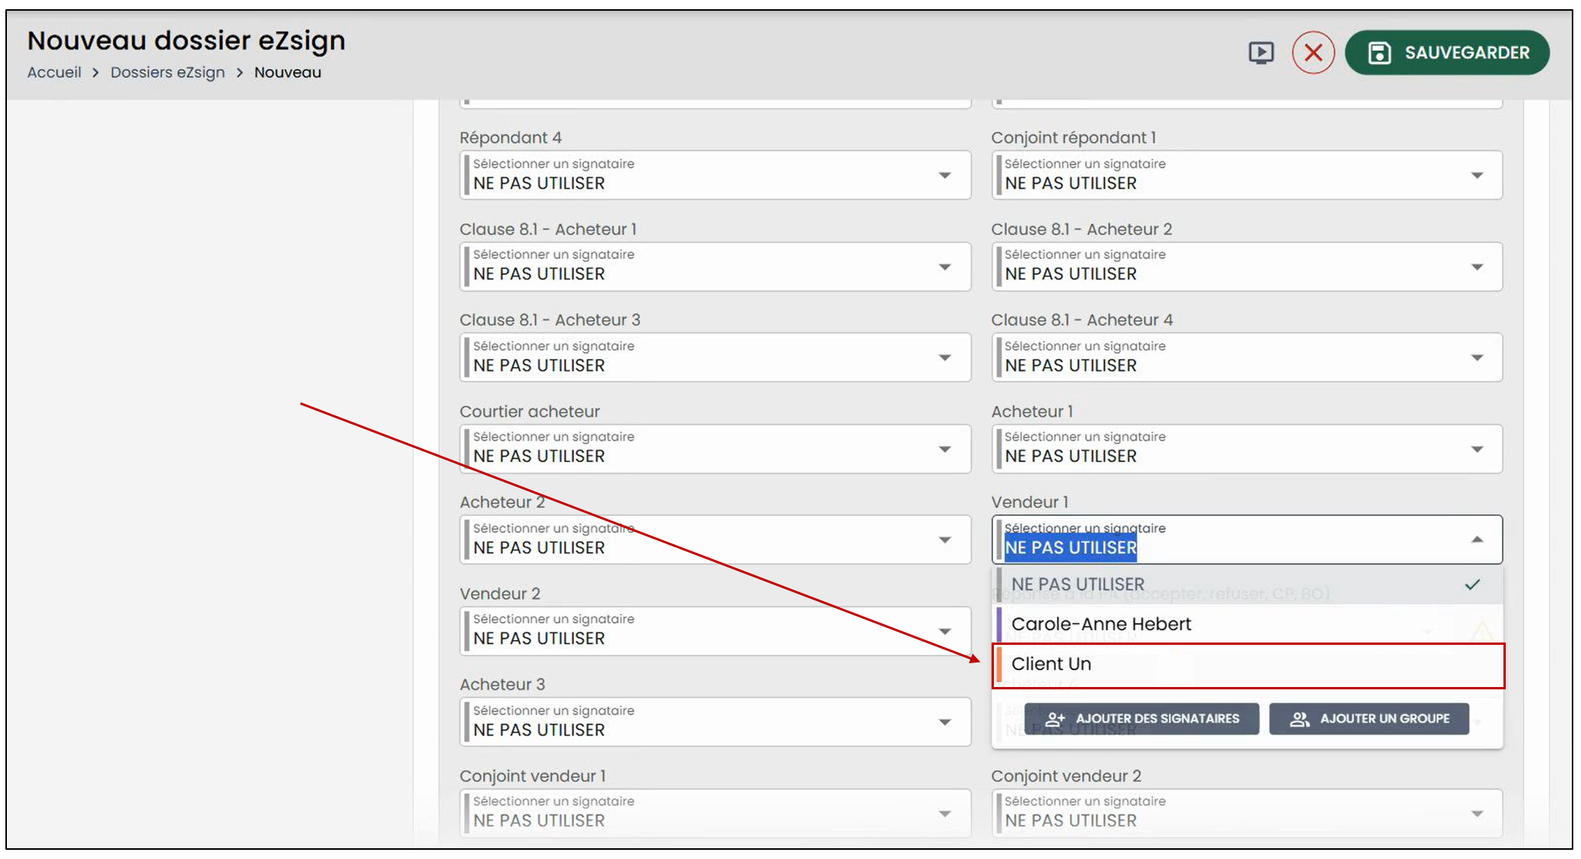Open the Conjoint vendeur 2 dropdown arrow
Screen dimensions: 1581x859
tap(1477, 814)
